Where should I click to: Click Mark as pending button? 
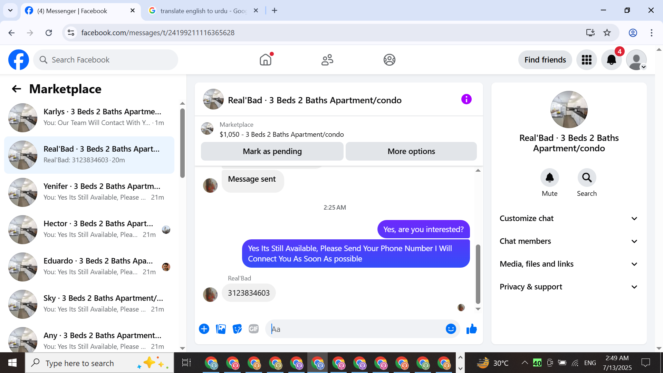coord(272,151)
